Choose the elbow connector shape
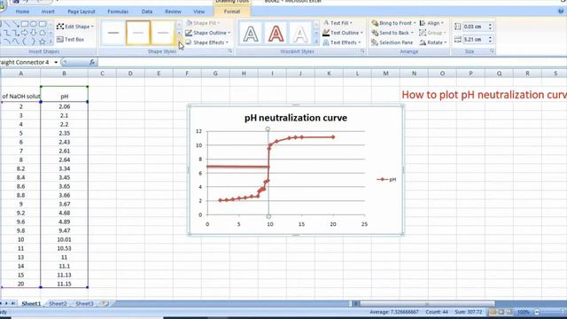This screenshot has height=319, width=567. click(7, 33)
